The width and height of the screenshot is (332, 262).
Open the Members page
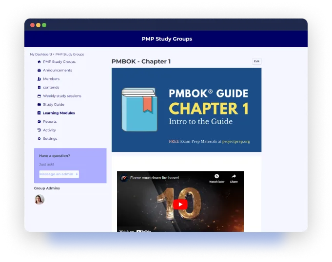click(51, 79)
